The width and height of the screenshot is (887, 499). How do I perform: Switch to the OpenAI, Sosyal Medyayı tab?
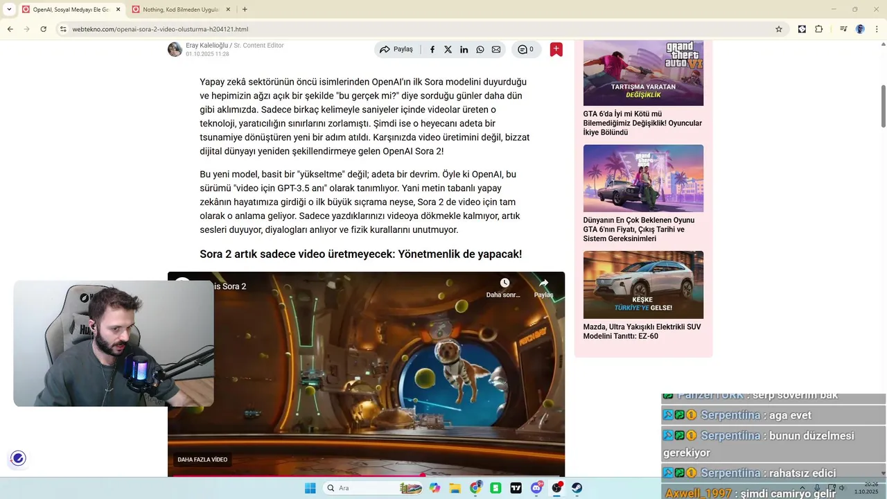(71, 10)
